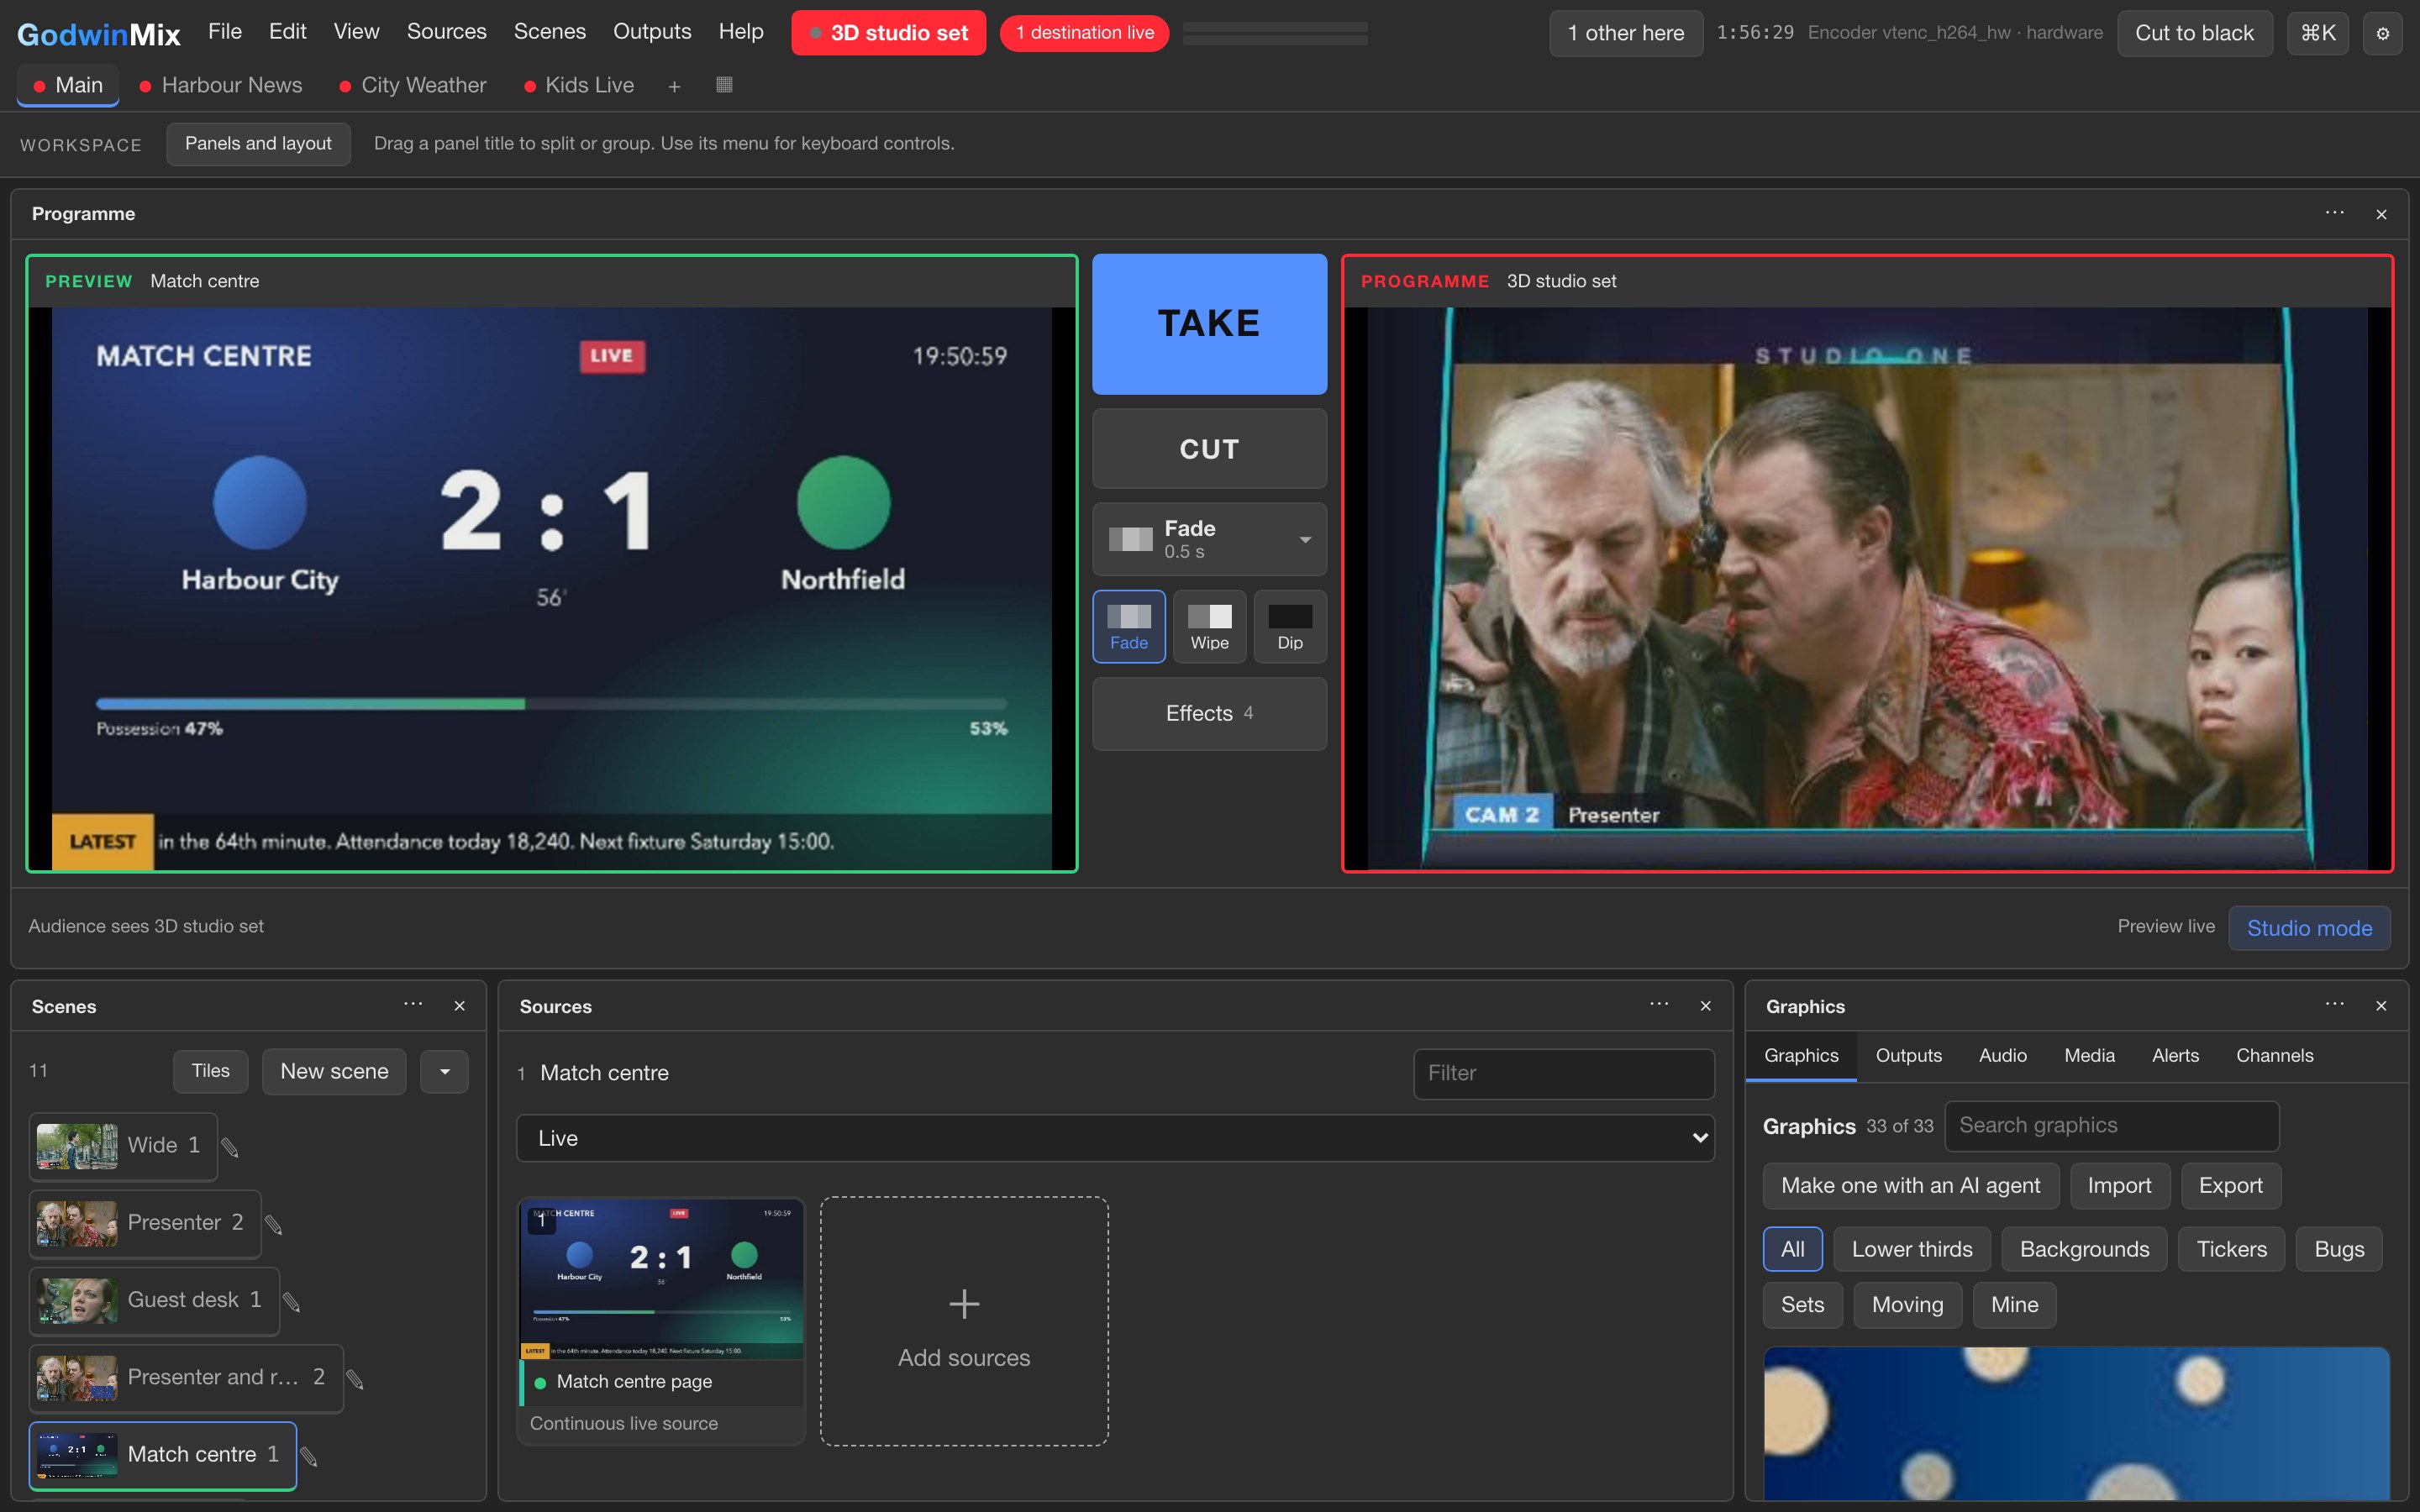Click Make one with an AI agent
The image size is (2420, 1512).
point(1910,1185)
